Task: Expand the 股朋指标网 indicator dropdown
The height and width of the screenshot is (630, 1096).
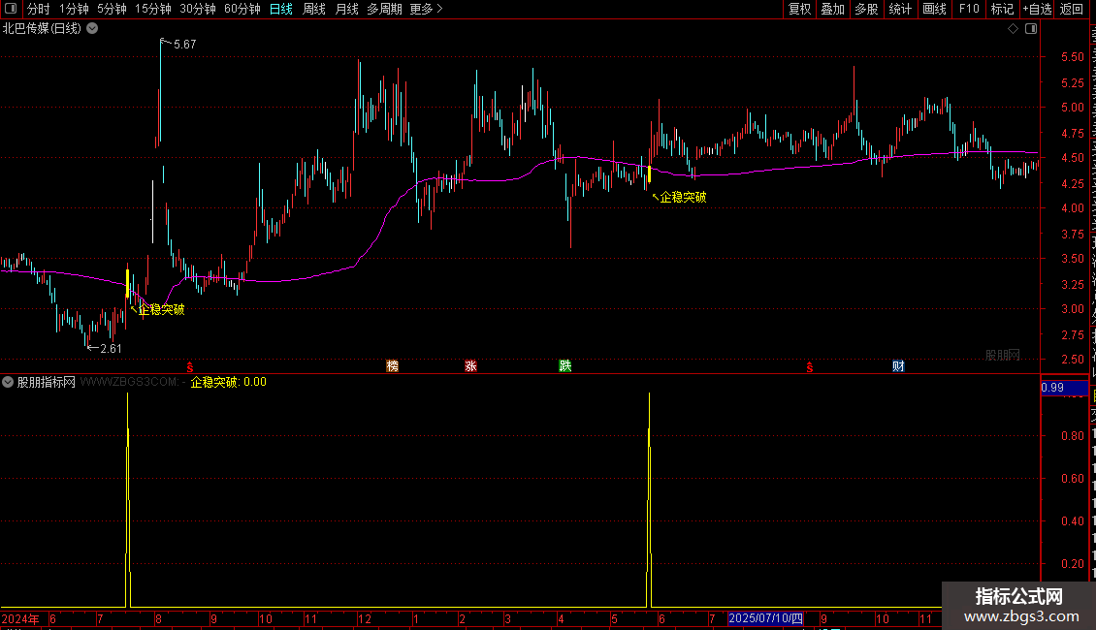Action: [8, 382]
